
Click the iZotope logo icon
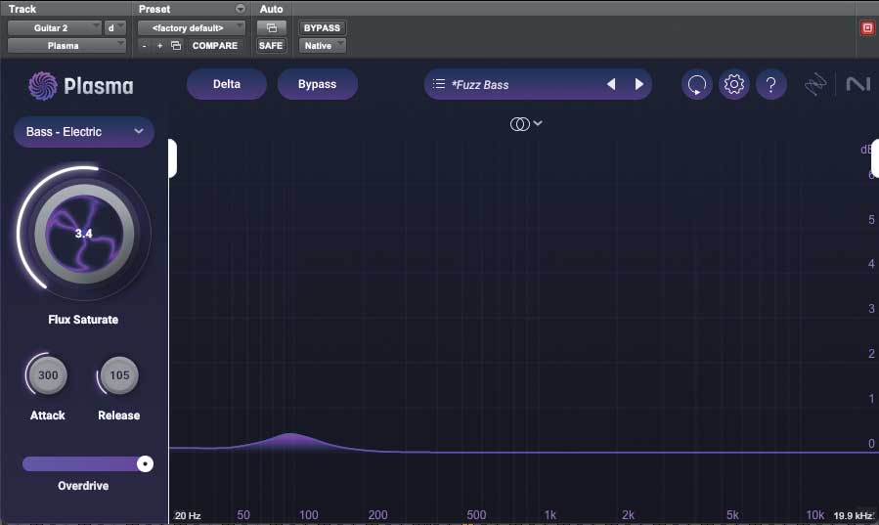(815, 85)
